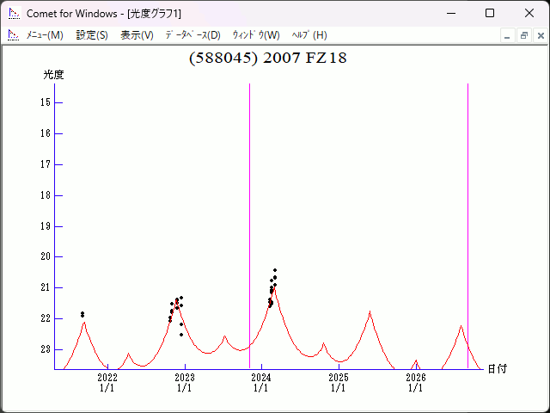Screen dimensions: 550x413
Task: Click the red curve peak near mid-2025
Action: pos(370,312)
